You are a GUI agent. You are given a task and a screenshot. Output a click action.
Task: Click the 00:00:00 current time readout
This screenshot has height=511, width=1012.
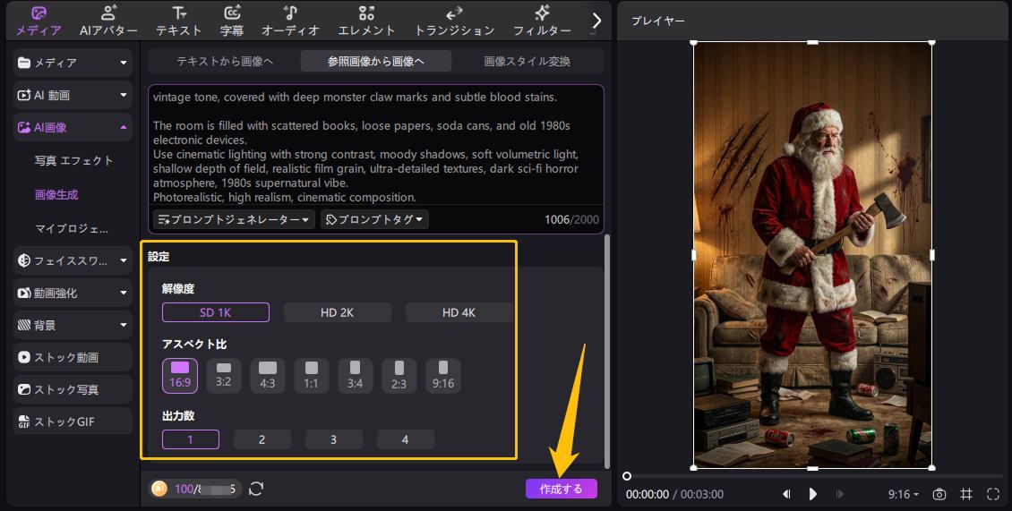648,494
